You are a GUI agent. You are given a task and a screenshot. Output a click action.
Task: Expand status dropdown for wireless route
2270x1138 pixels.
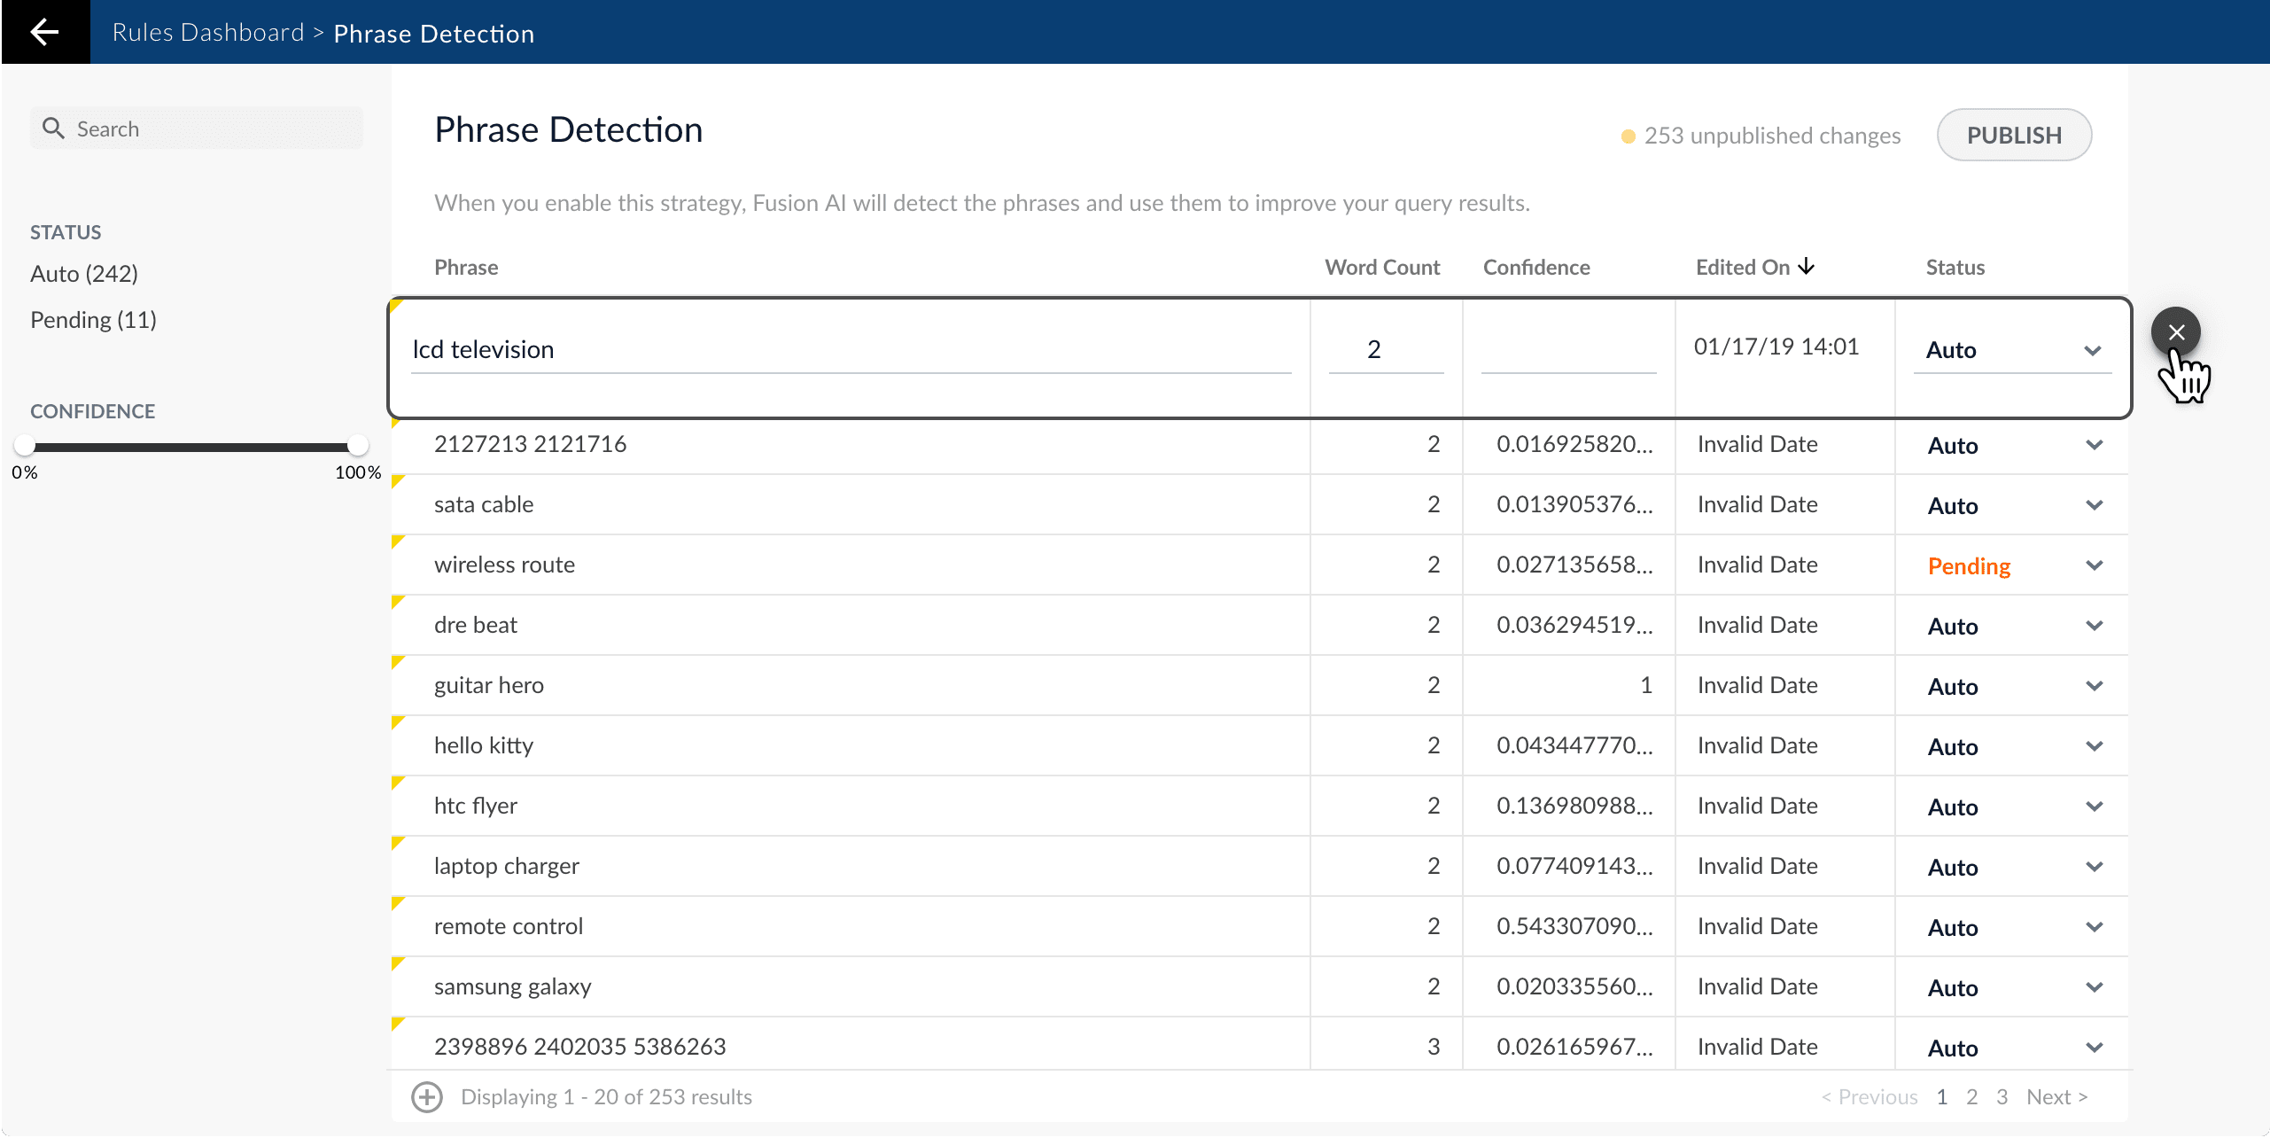(x=2094, y=565)
